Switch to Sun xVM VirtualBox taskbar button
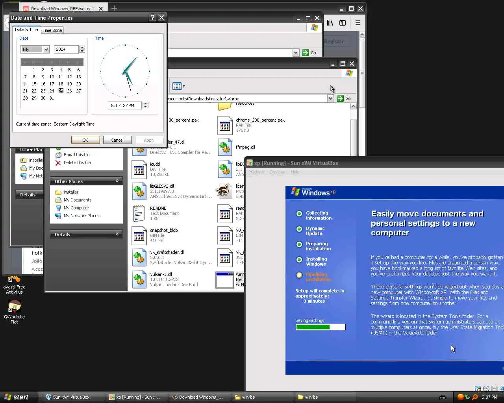The image size is (504, 403). (72, 397)
